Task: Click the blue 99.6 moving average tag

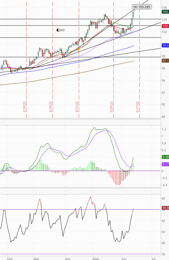Action: [x=165, y=45]
